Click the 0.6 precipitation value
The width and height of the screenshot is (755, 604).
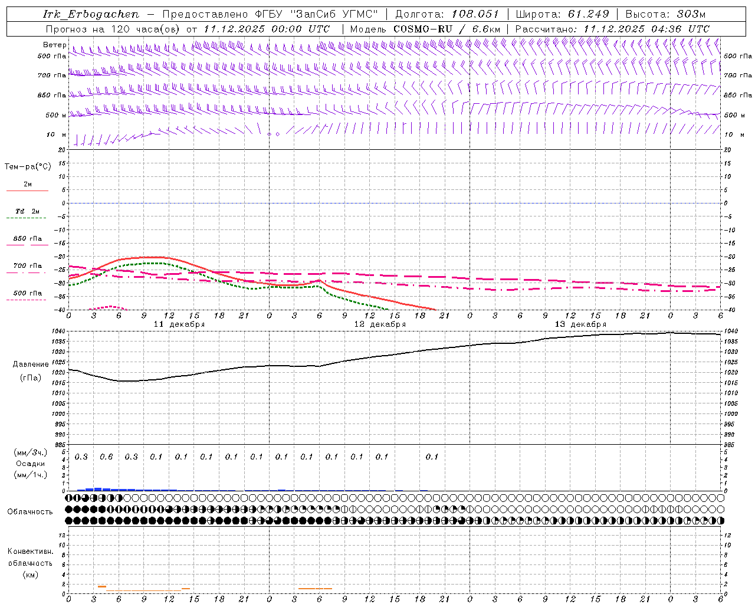pos(106,457)
